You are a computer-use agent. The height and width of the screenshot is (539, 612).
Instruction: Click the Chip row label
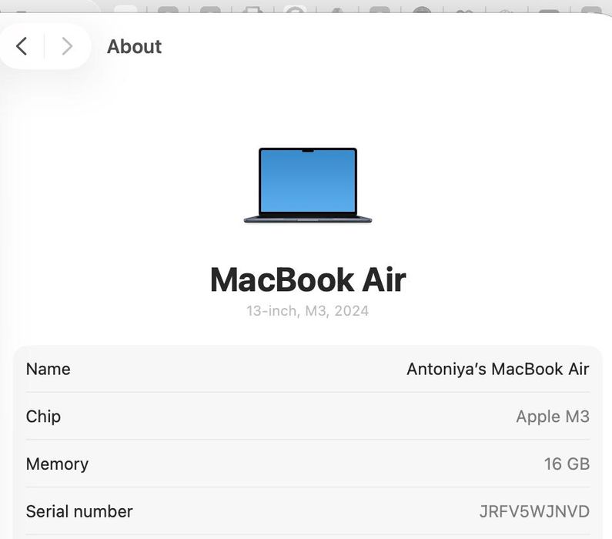tap(43, 417)
